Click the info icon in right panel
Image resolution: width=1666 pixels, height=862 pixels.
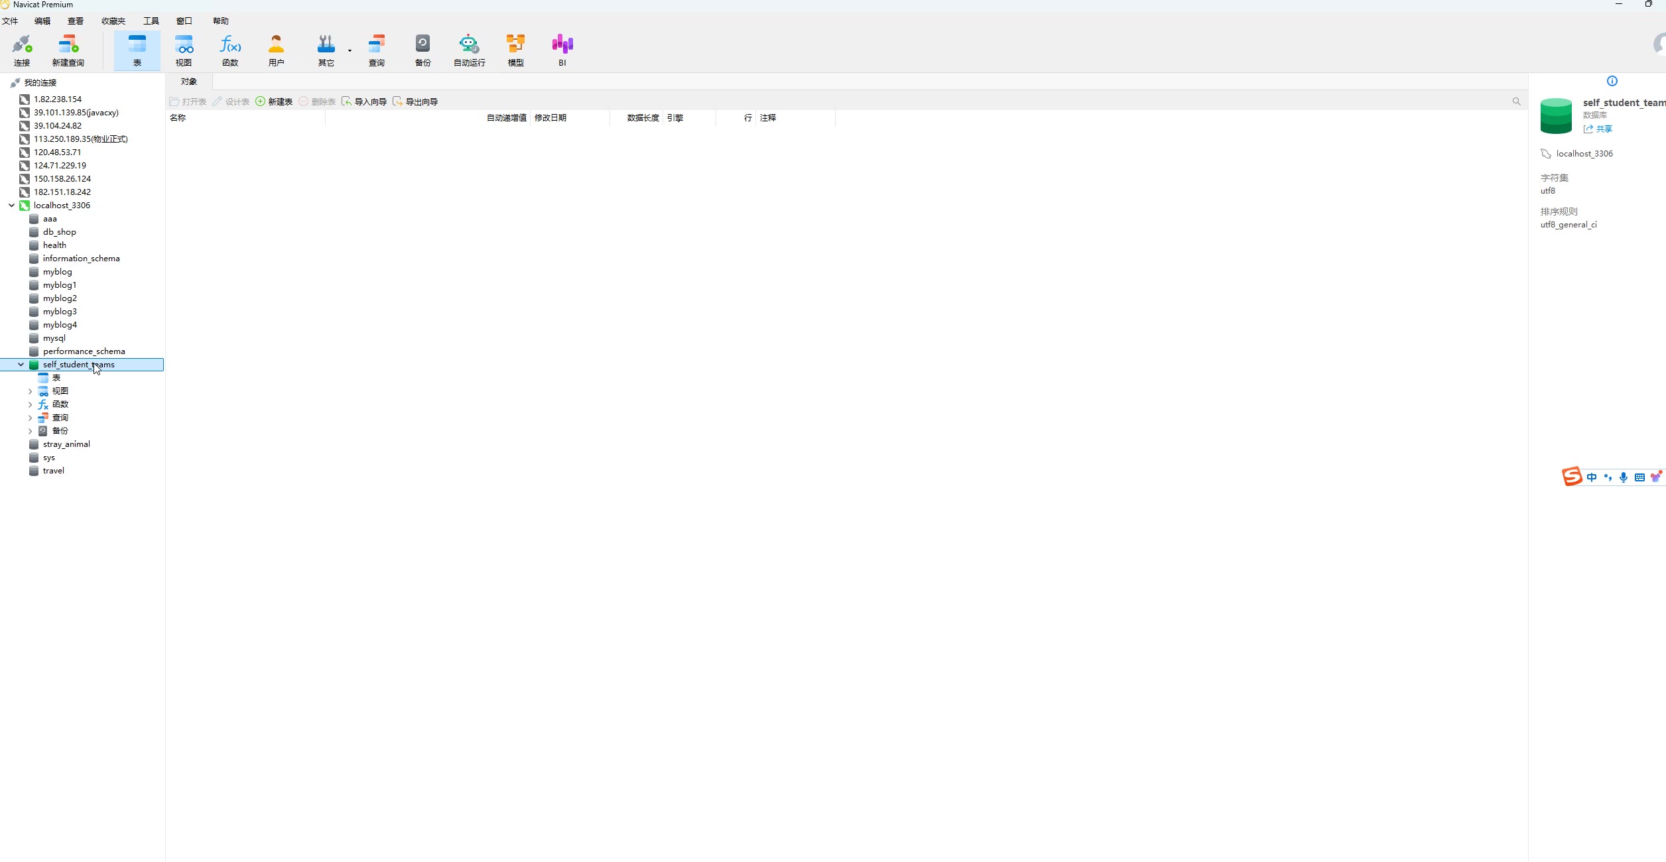pyautogui.click(x=1612, y=81)
